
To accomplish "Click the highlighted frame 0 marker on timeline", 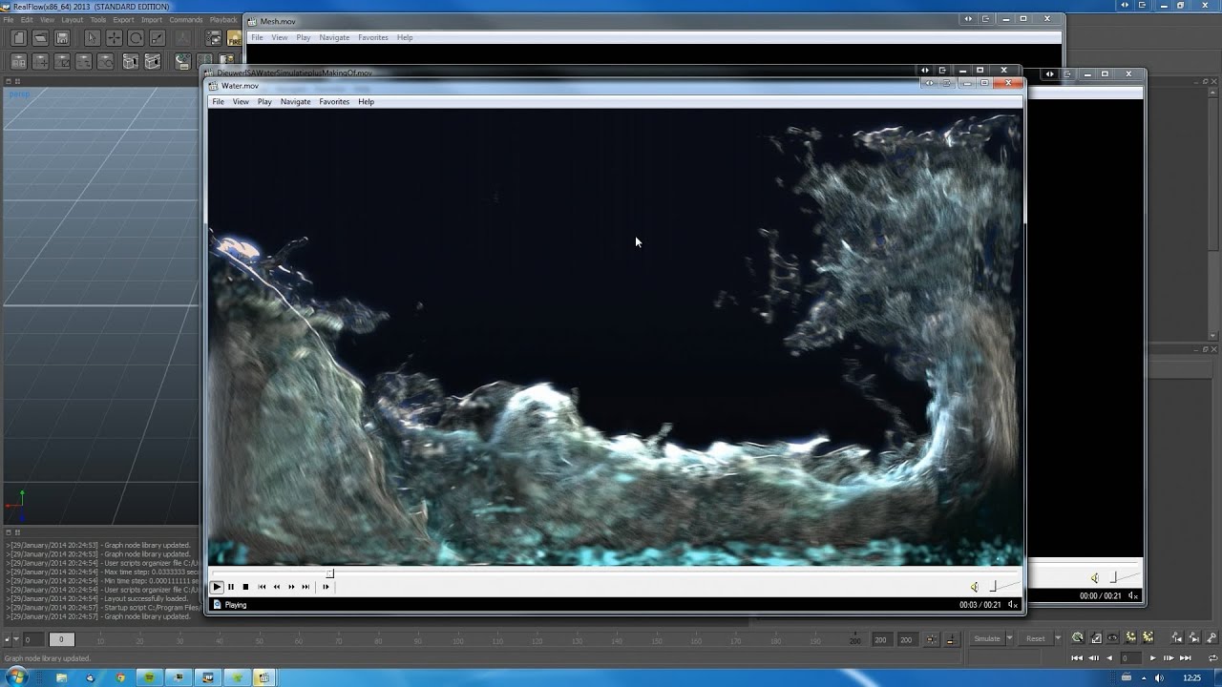I will pos(61,639).
